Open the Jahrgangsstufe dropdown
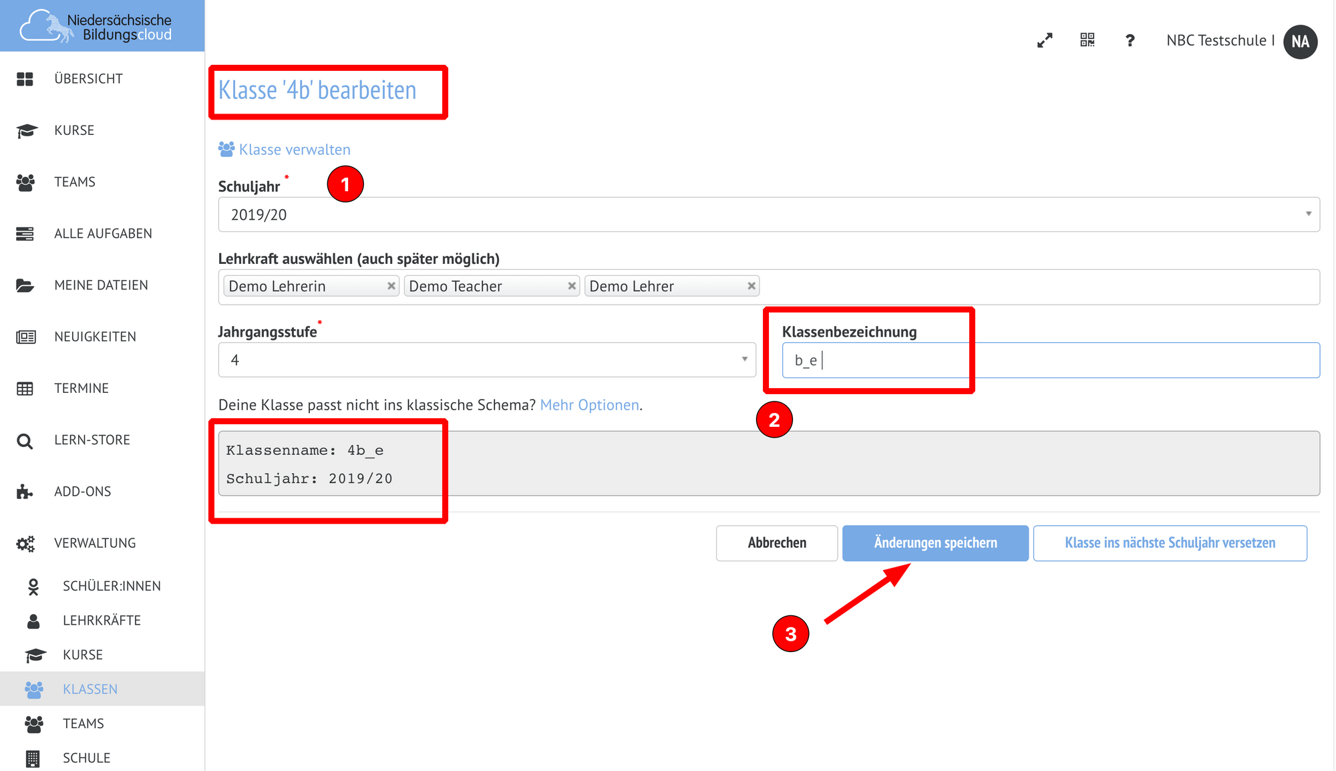The image size is (1336, 771). click(x=486, y=360)
